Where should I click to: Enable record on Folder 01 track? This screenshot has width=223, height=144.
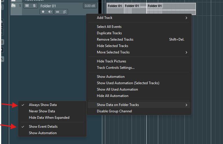(43, 12)
